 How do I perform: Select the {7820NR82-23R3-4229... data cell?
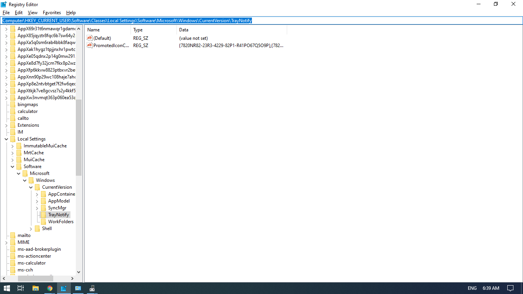pos(231,46)
